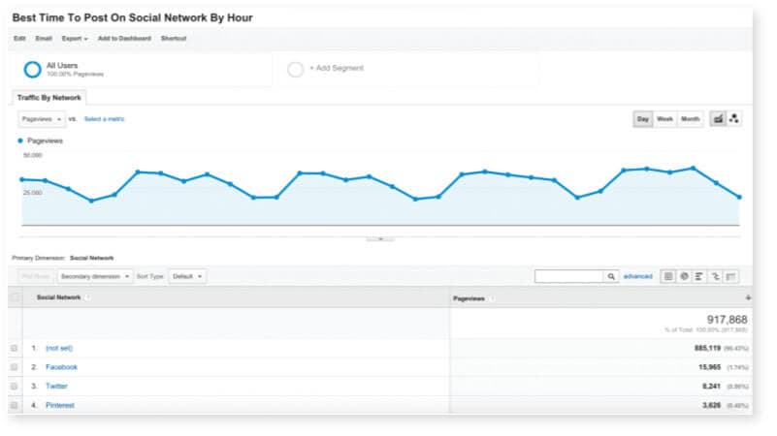The height and width of the screenshot is (436, 777).
Task: Click the blue Pageviews legend dot
Action: click(20, 140)
